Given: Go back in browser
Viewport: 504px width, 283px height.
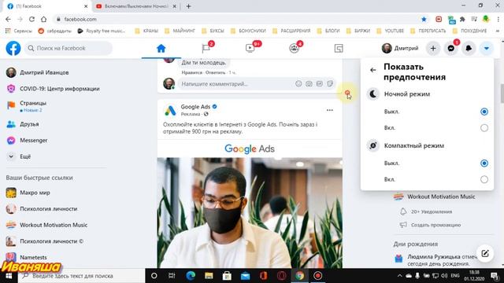Looking at the screenshot, I should pos(8,19).
